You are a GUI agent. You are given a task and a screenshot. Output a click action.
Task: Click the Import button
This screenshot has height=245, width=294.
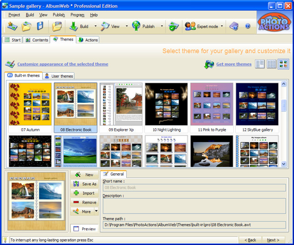pos(85,193)
